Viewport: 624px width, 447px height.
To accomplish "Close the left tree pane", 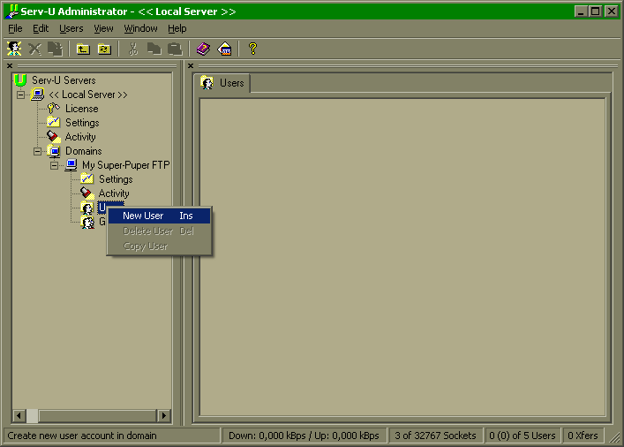I will coord(10,65).
